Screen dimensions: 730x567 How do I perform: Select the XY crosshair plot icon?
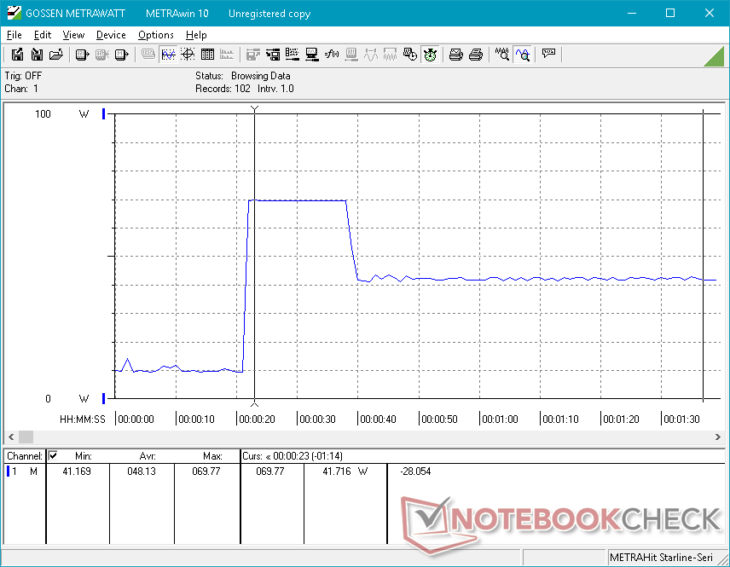click(x=187, y=55)
